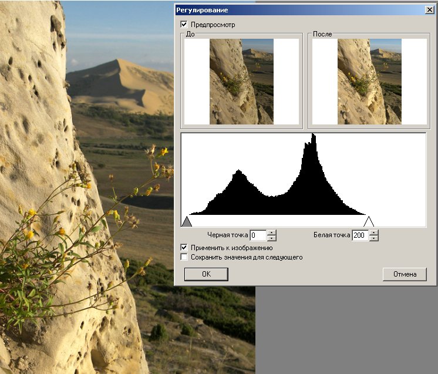Click the Черная точка label text

coord(228,235)
